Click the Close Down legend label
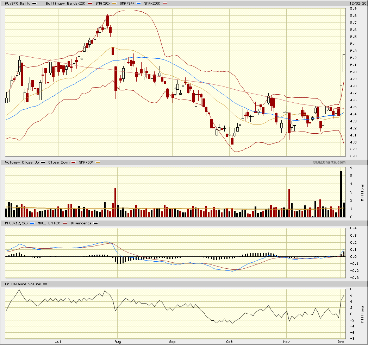 [x=59, y=162]
